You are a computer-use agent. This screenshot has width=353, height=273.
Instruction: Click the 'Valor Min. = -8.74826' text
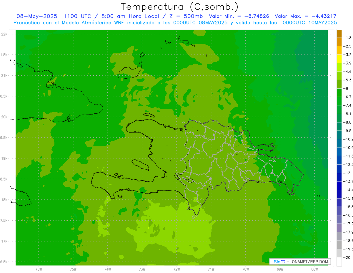coord(239,16)
